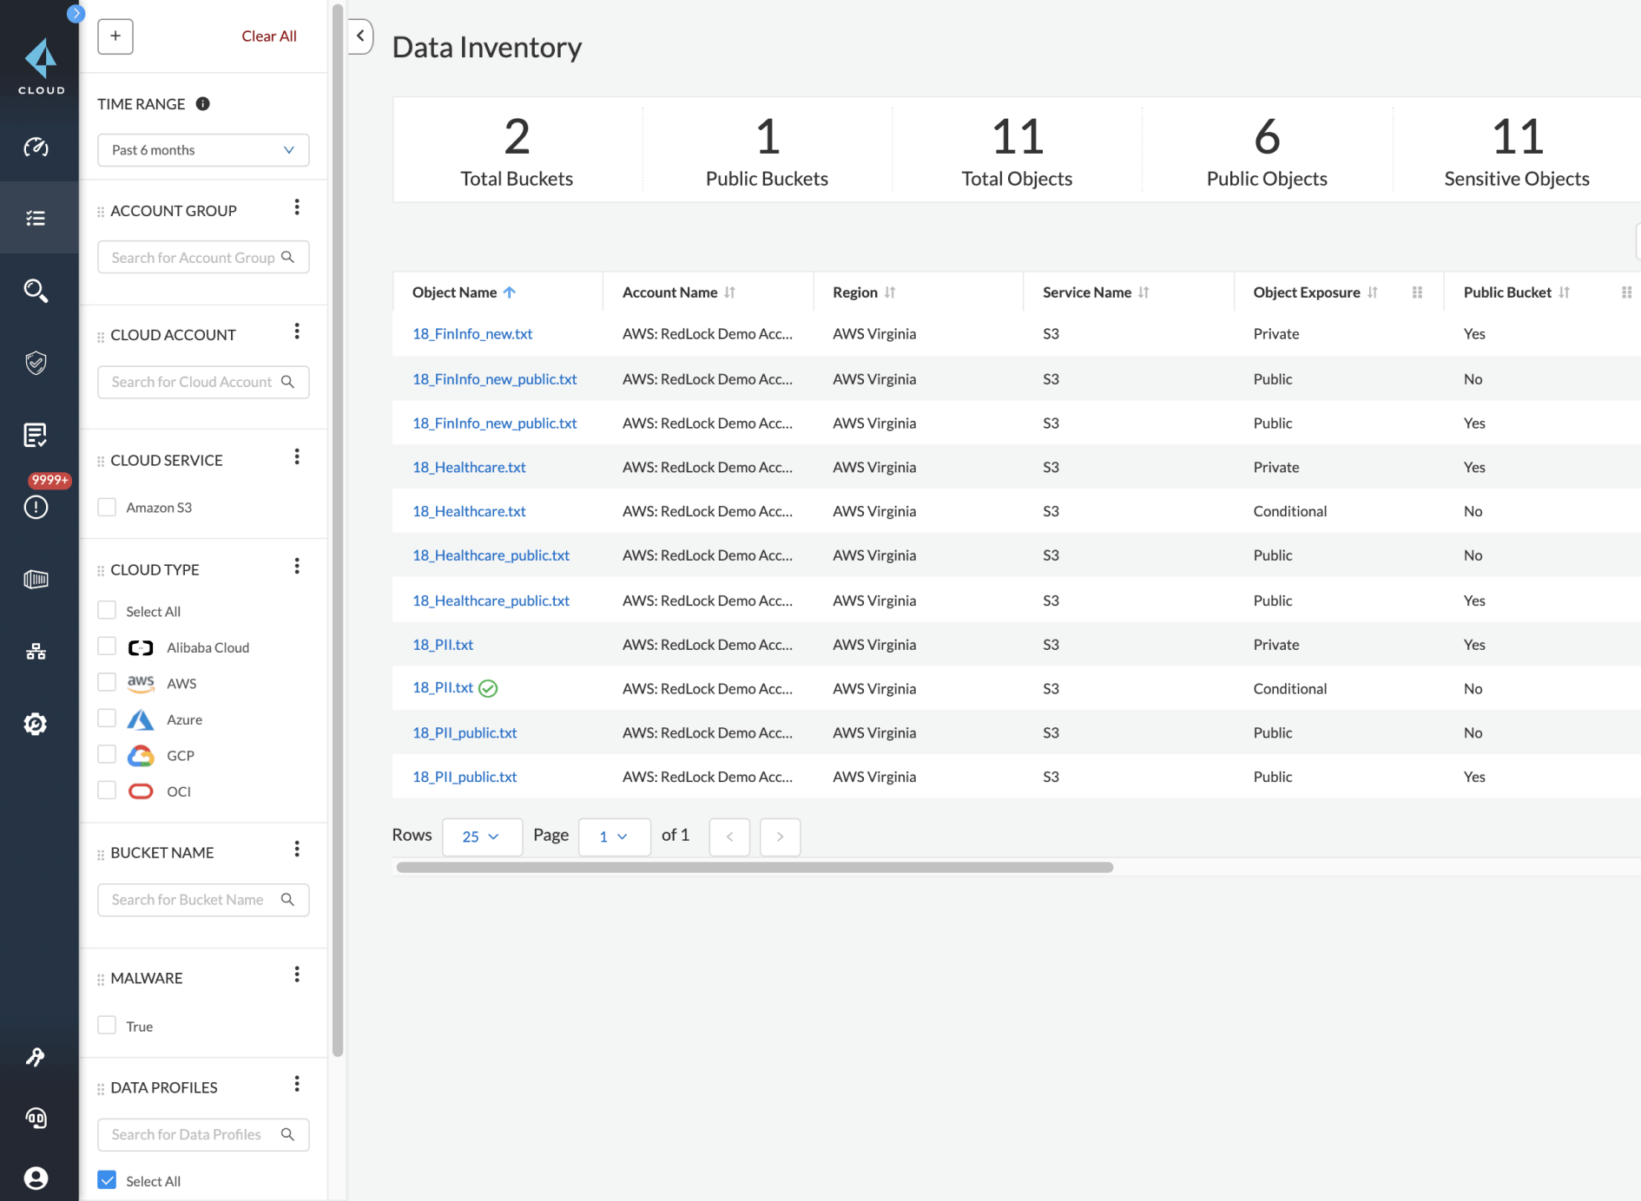The width and height of the screenshot is (1641, 1201).
Task: Open the user profile icon
Action: click(36, 1178)
